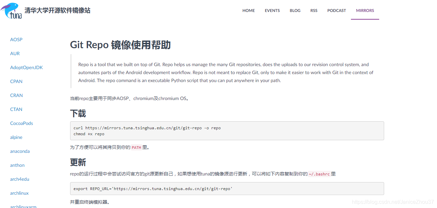Click the chmod +x repo command line

(x=89, y=134)
